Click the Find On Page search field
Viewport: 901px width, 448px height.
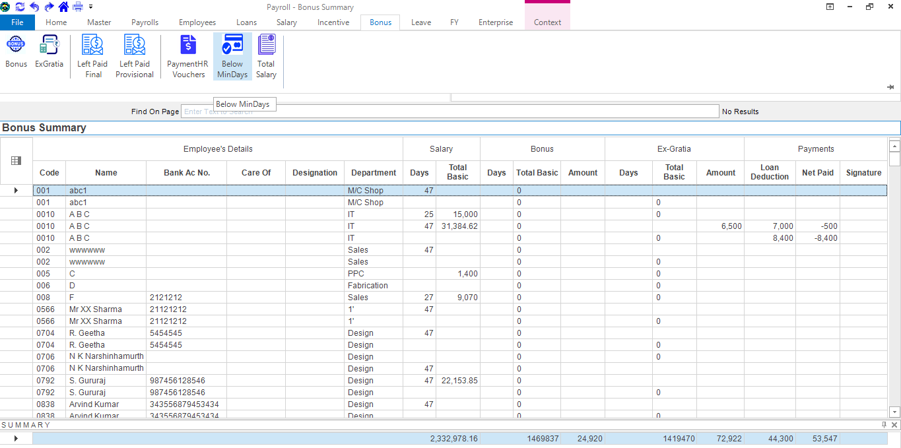[x=450, y=112]
